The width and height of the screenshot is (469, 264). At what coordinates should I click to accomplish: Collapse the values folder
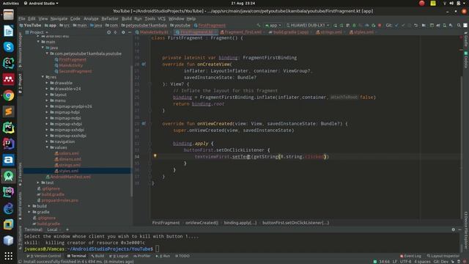[47, 147]
